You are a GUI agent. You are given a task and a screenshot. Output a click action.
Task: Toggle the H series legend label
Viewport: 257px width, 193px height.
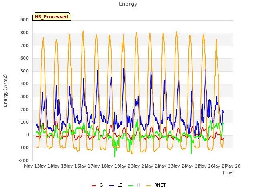(138, 185)
